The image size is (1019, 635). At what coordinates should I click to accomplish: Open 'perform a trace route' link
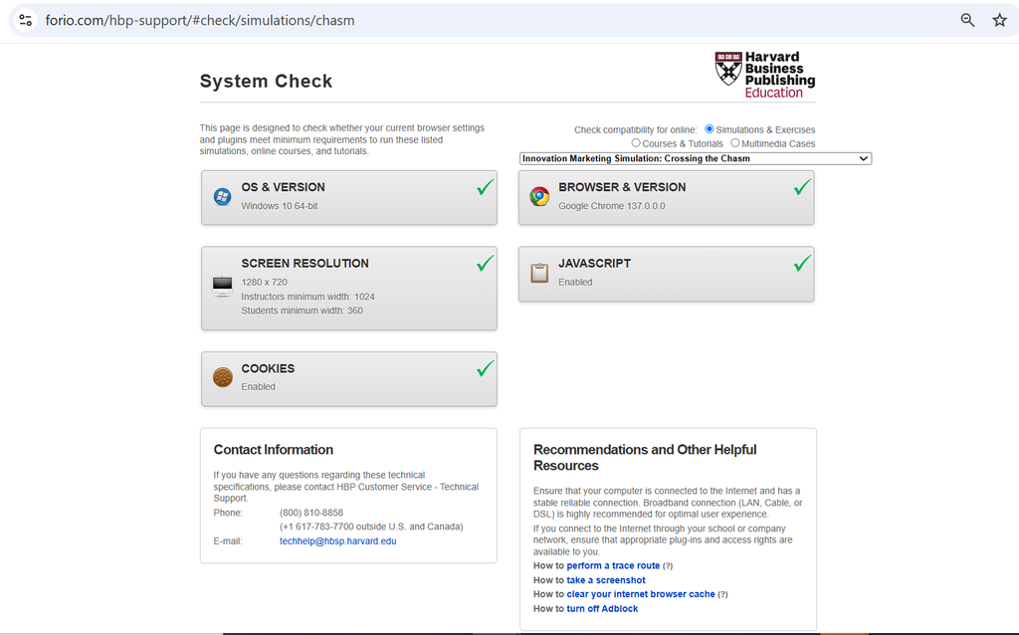coord(613,565)
